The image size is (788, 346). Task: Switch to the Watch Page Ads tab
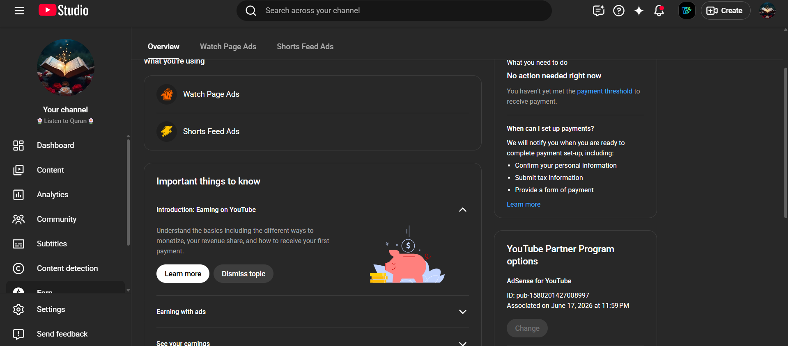point(228,47)
